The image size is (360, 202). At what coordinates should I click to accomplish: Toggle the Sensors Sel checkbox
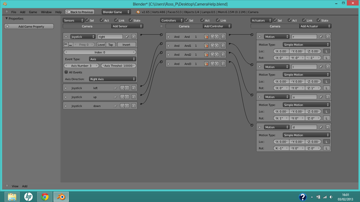click(87, 20)
